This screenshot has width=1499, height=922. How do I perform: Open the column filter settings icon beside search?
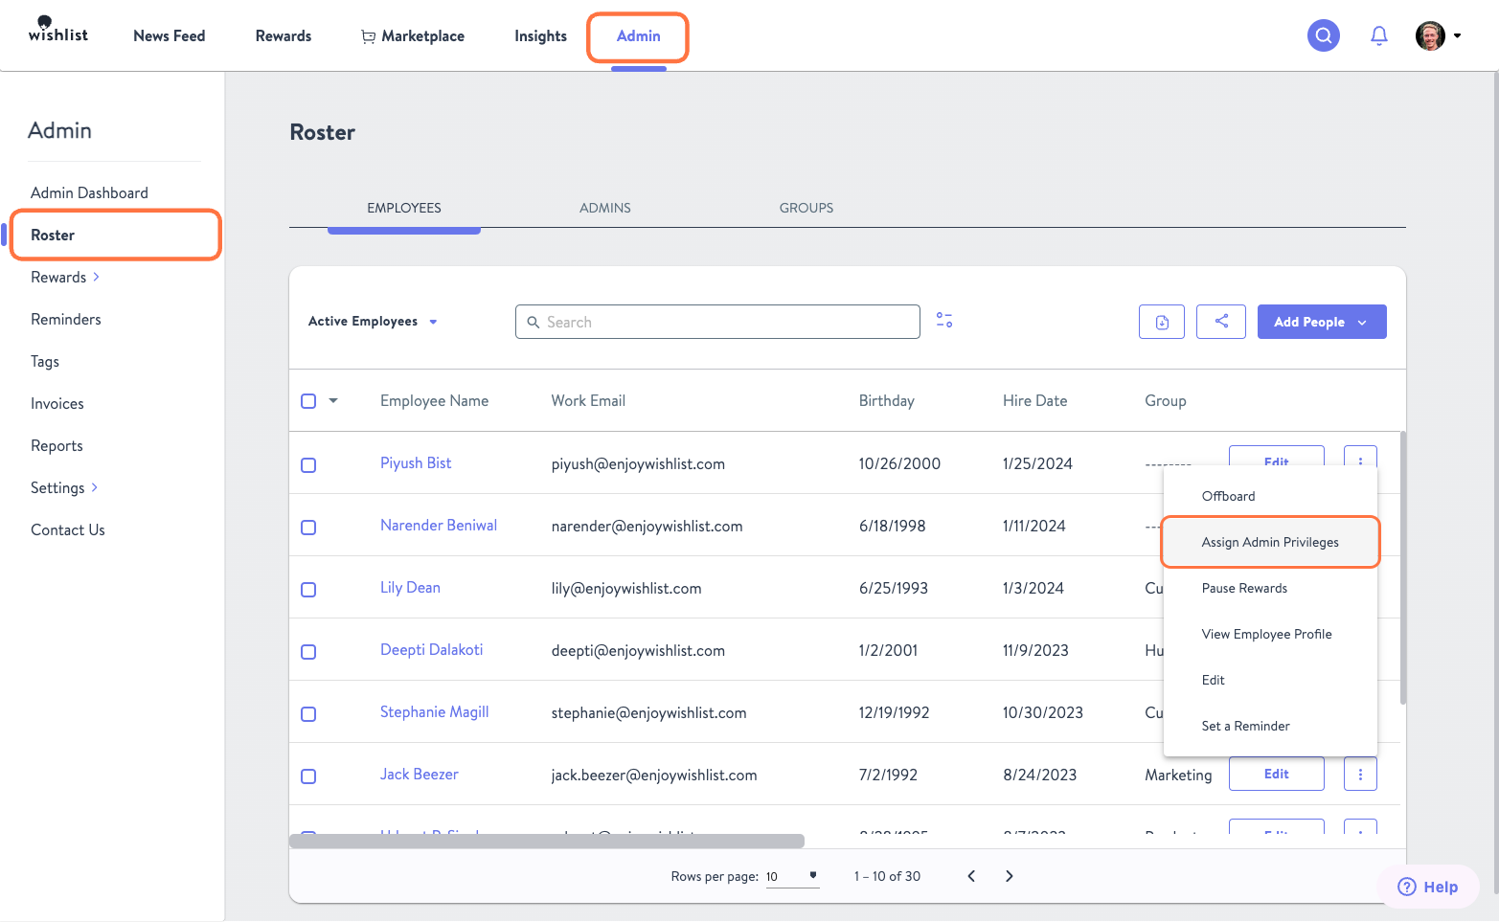click(x=943, y=320)
